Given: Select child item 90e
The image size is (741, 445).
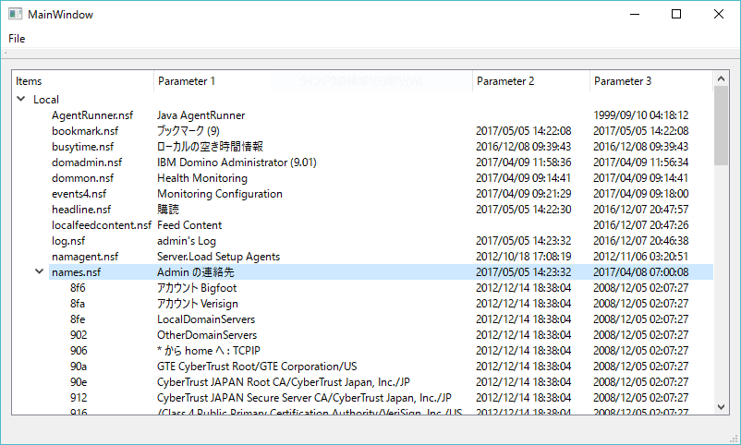Looking at the screenshot, I should point(79,381).
